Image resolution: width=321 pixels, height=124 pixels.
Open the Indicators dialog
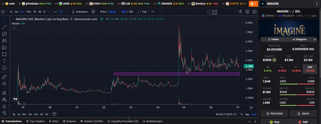pyautogui.click(x=80, y=12)
